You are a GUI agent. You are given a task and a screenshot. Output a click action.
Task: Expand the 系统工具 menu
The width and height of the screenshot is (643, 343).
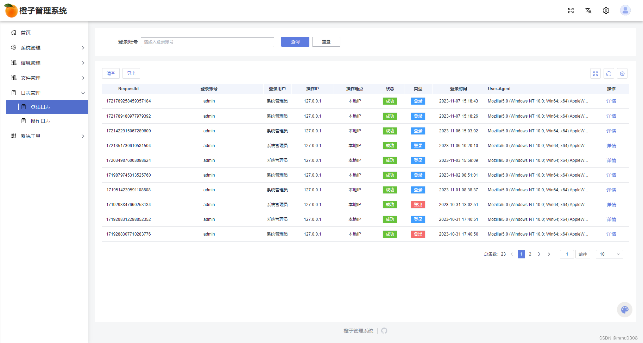pos(83,136)
